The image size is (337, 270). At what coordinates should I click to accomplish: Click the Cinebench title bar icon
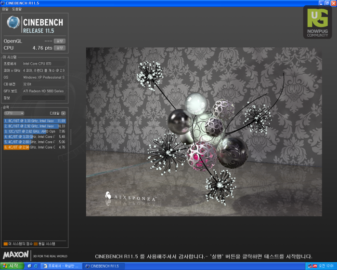click(2, 3)
